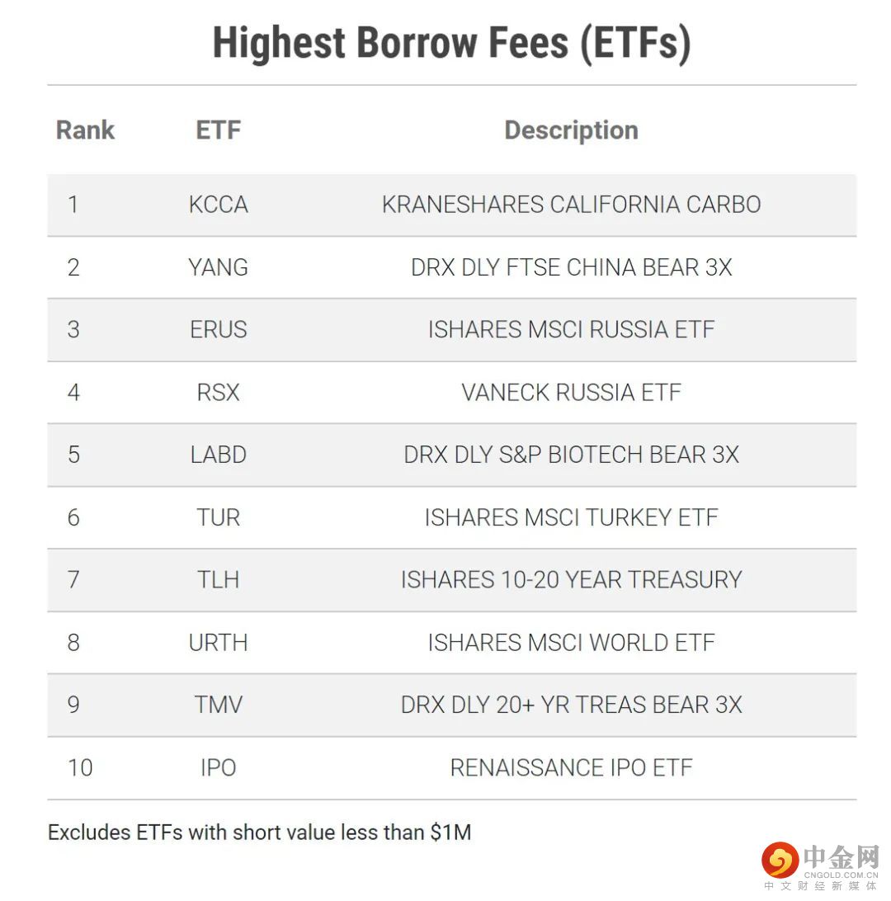Click the ERUS ticker symbol
This screenshot has height=901, width=891.
point(218,330)
